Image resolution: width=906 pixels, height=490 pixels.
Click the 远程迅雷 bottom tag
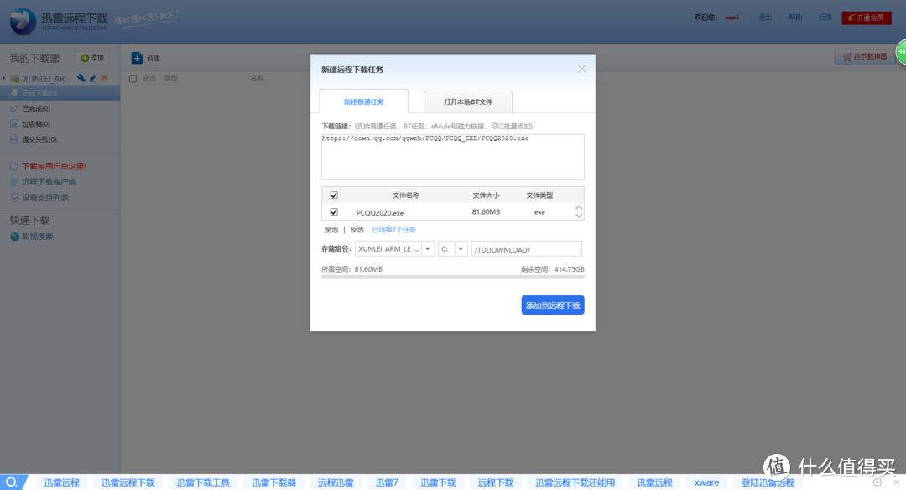click(336, 482)
